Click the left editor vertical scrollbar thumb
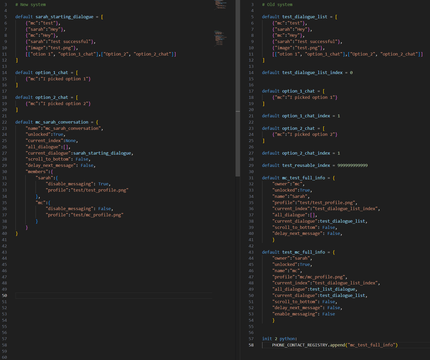Viewport: 430px width, 360px height. 238,88
